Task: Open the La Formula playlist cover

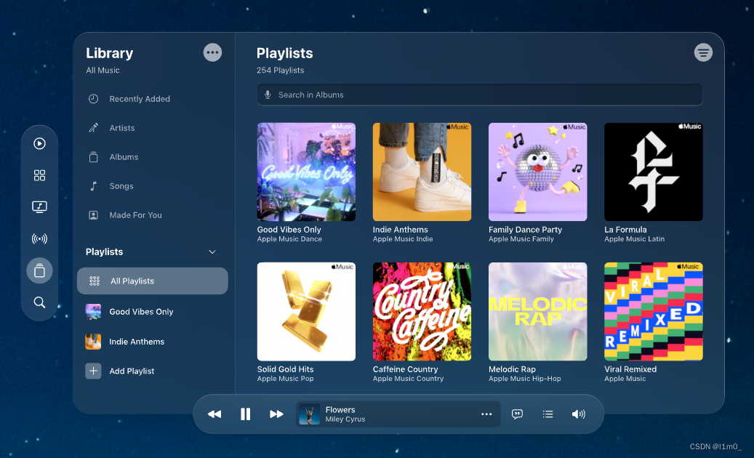Action: point(654,172)
